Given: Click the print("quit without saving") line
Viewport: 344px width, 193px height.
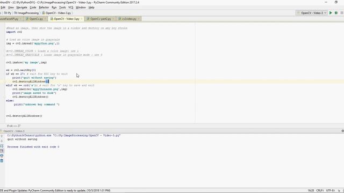Looking at the screenshot, I should pyautogui.click(x=34, y=78).
